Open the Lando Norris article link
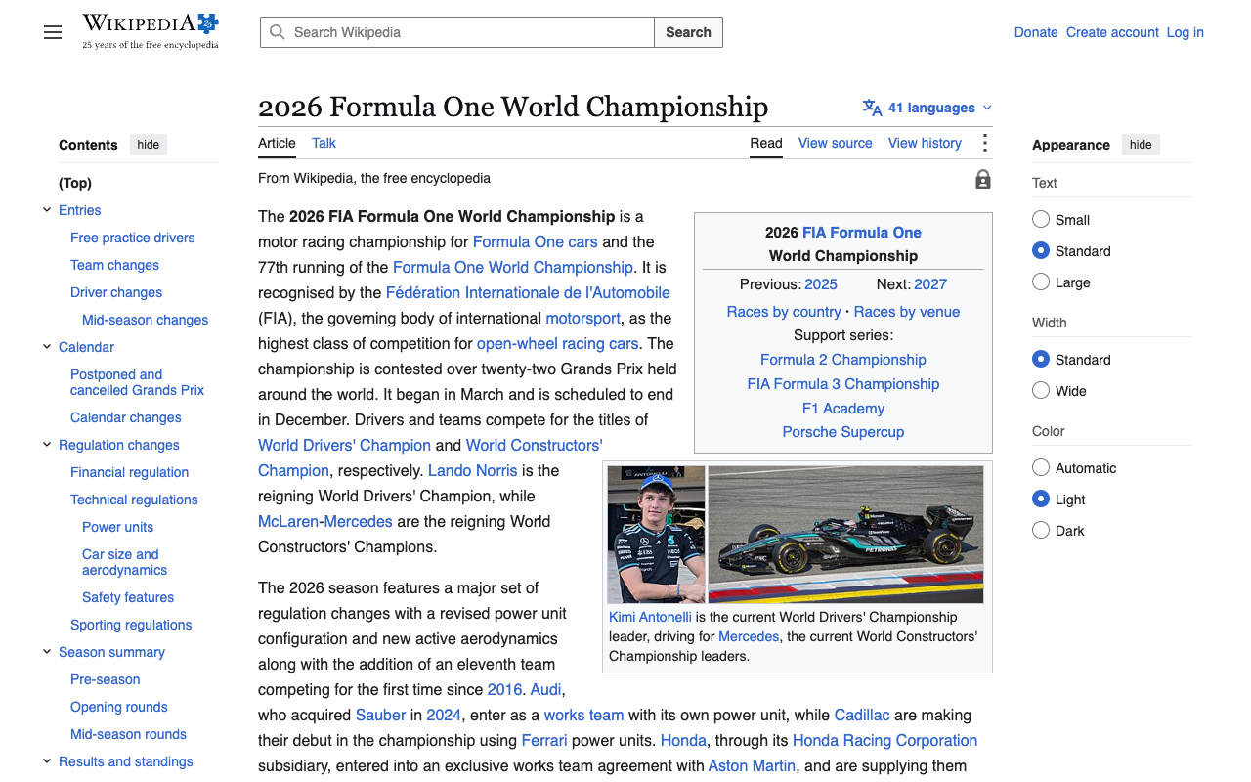Image resolution: width=1251 pixels, height=782 pixels. pyautogui.click(x=473, y=470)
